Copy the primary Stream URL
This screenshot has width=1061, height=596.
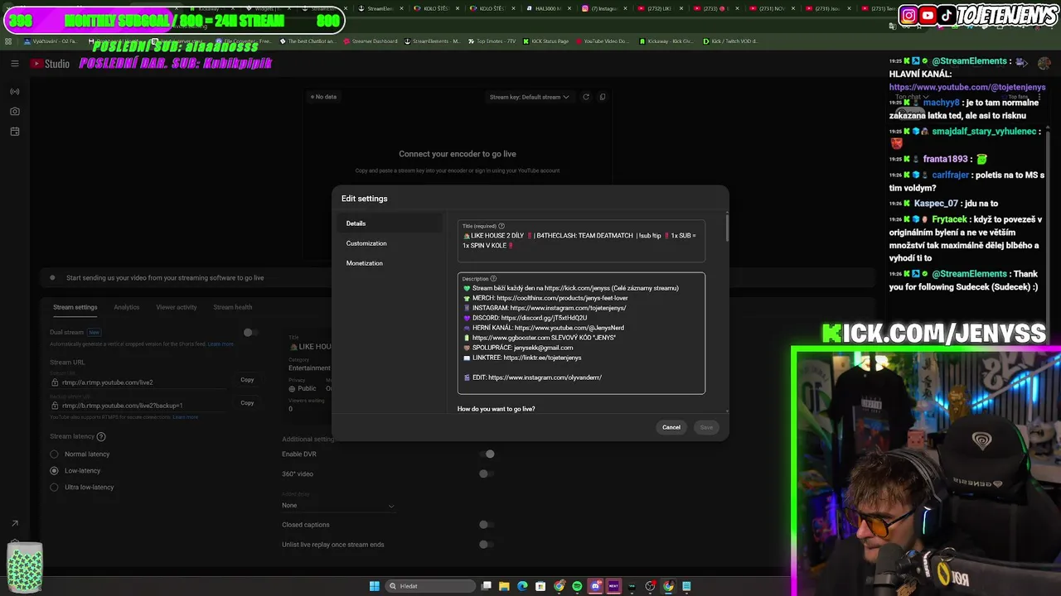click(x=247, y=379)
